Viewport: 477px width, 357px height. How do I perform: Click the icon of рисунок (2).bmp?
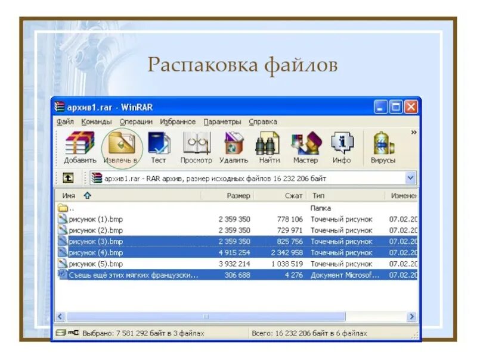tap(63, 230)
